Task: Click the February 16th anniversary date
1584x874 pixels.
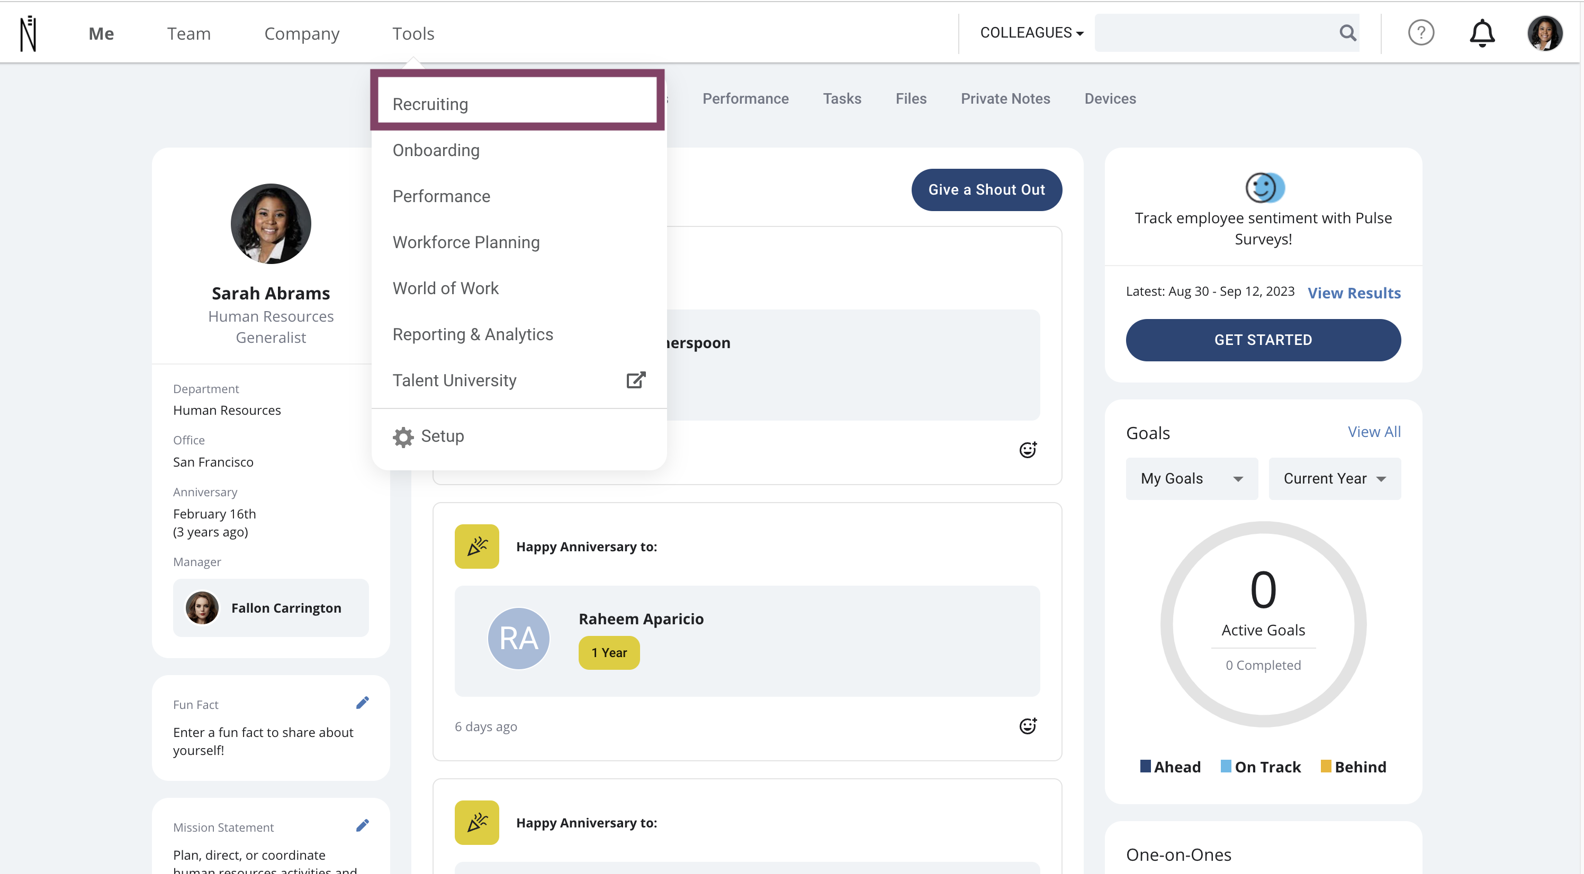Action: 214,514
